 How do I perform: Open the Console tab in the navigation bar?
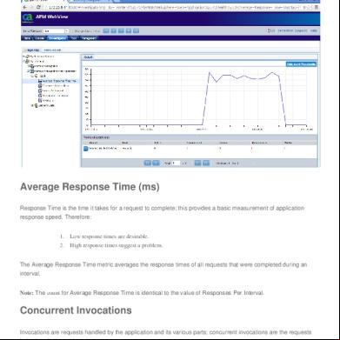click(40, 38)
